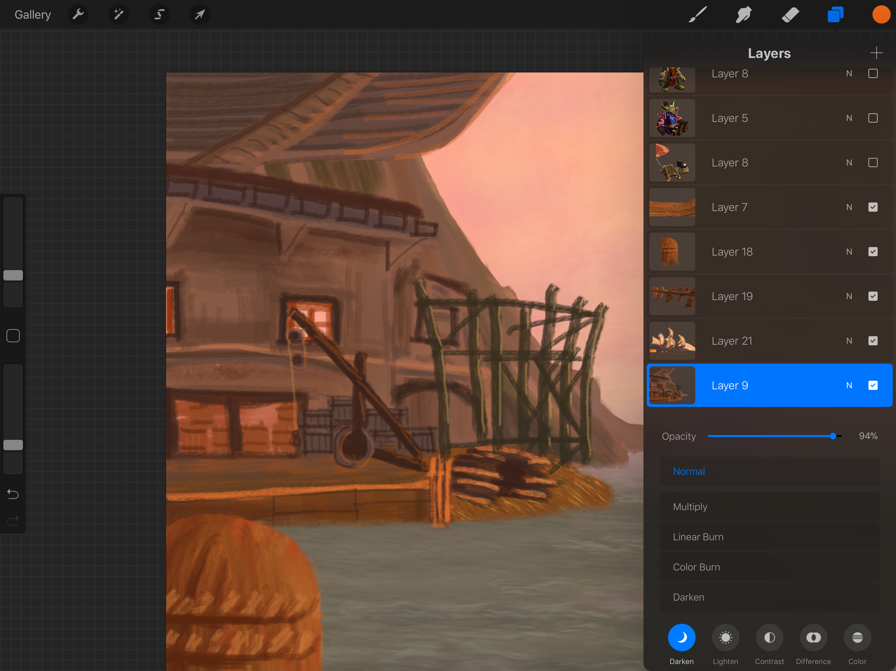Select the Eraser tool
Image resolution: width=896 pixels, height=671 pixels.
point(790,14)
